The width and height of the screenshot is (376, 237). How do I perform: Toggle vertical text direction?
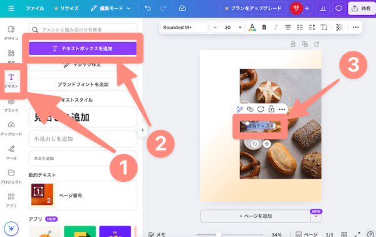[x=324, y=28]
